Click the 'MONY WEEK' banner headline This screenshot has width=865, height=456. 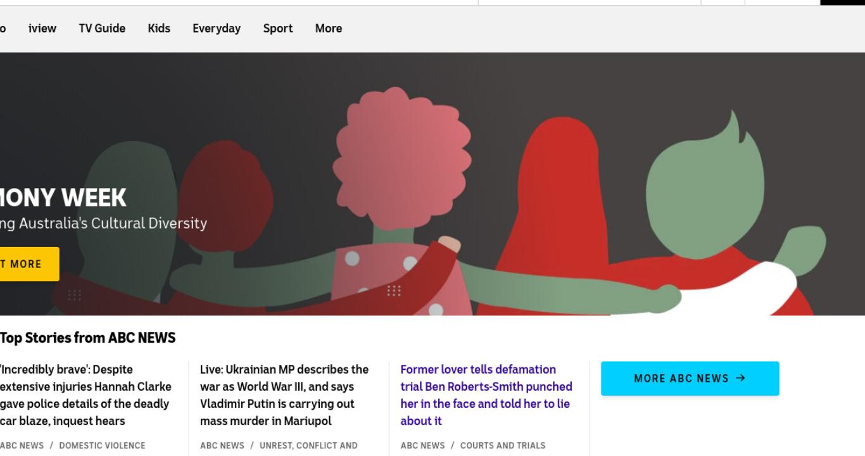point(63,198)
